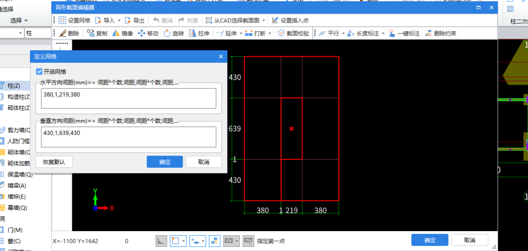Select the 拉伸 stretch tool

point(199,33)
